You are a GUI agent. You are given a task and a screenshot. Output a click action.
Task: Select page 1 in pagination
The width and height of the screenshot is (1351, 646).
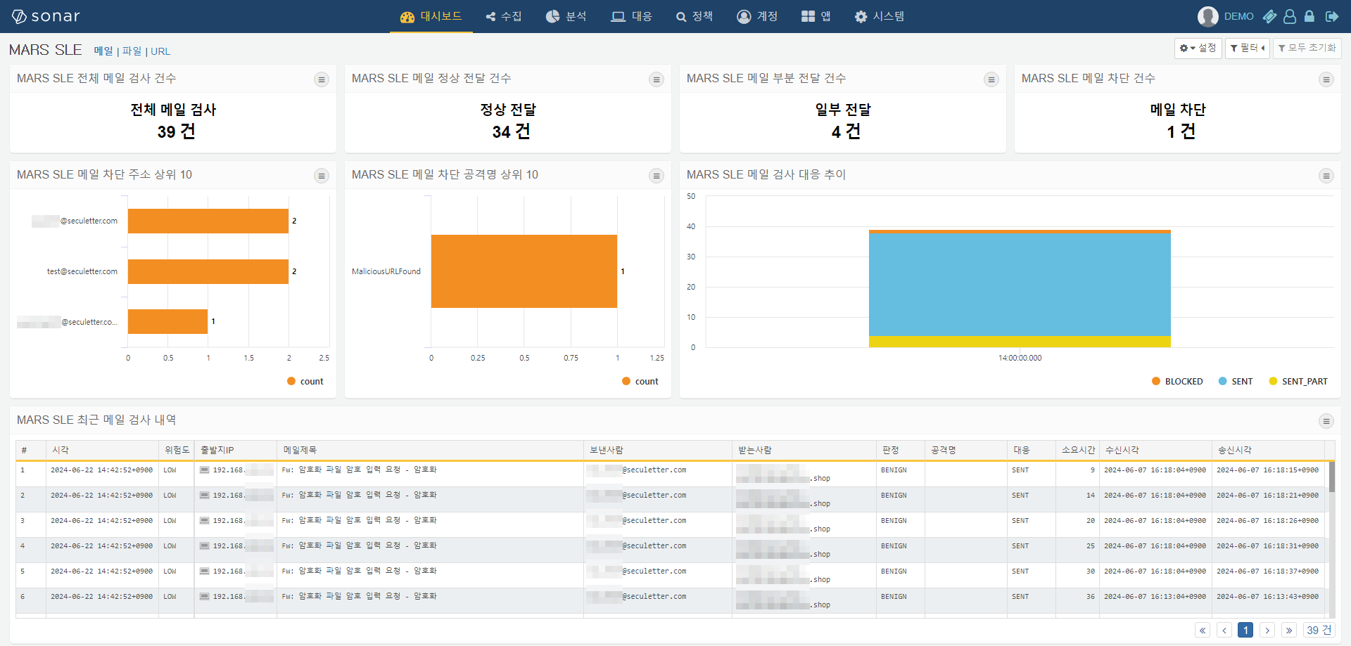click(x=1245, y=630)
